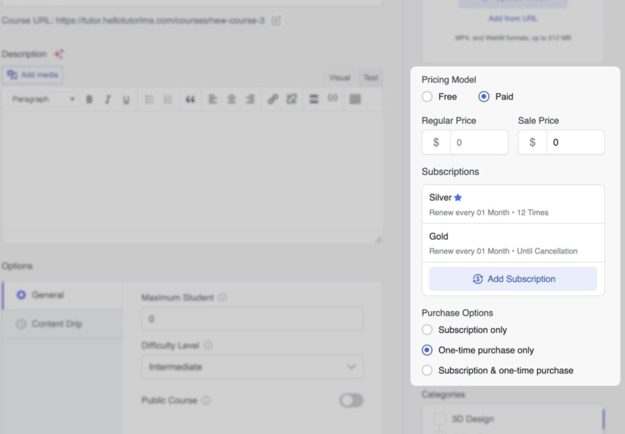The image size is (625, 434).
Task: Click the edit icon next to Course URL
Action: tap(276, 21)
